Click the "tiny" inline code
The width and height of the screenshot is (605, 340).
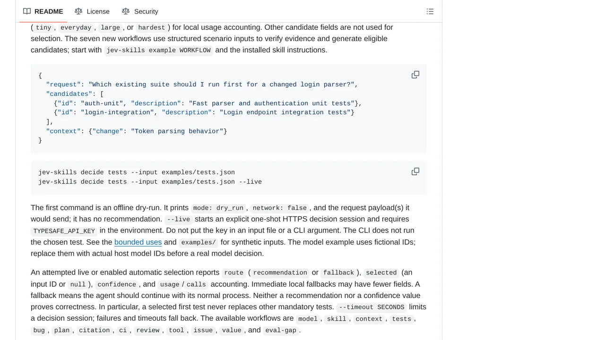[x=43, y=28]
